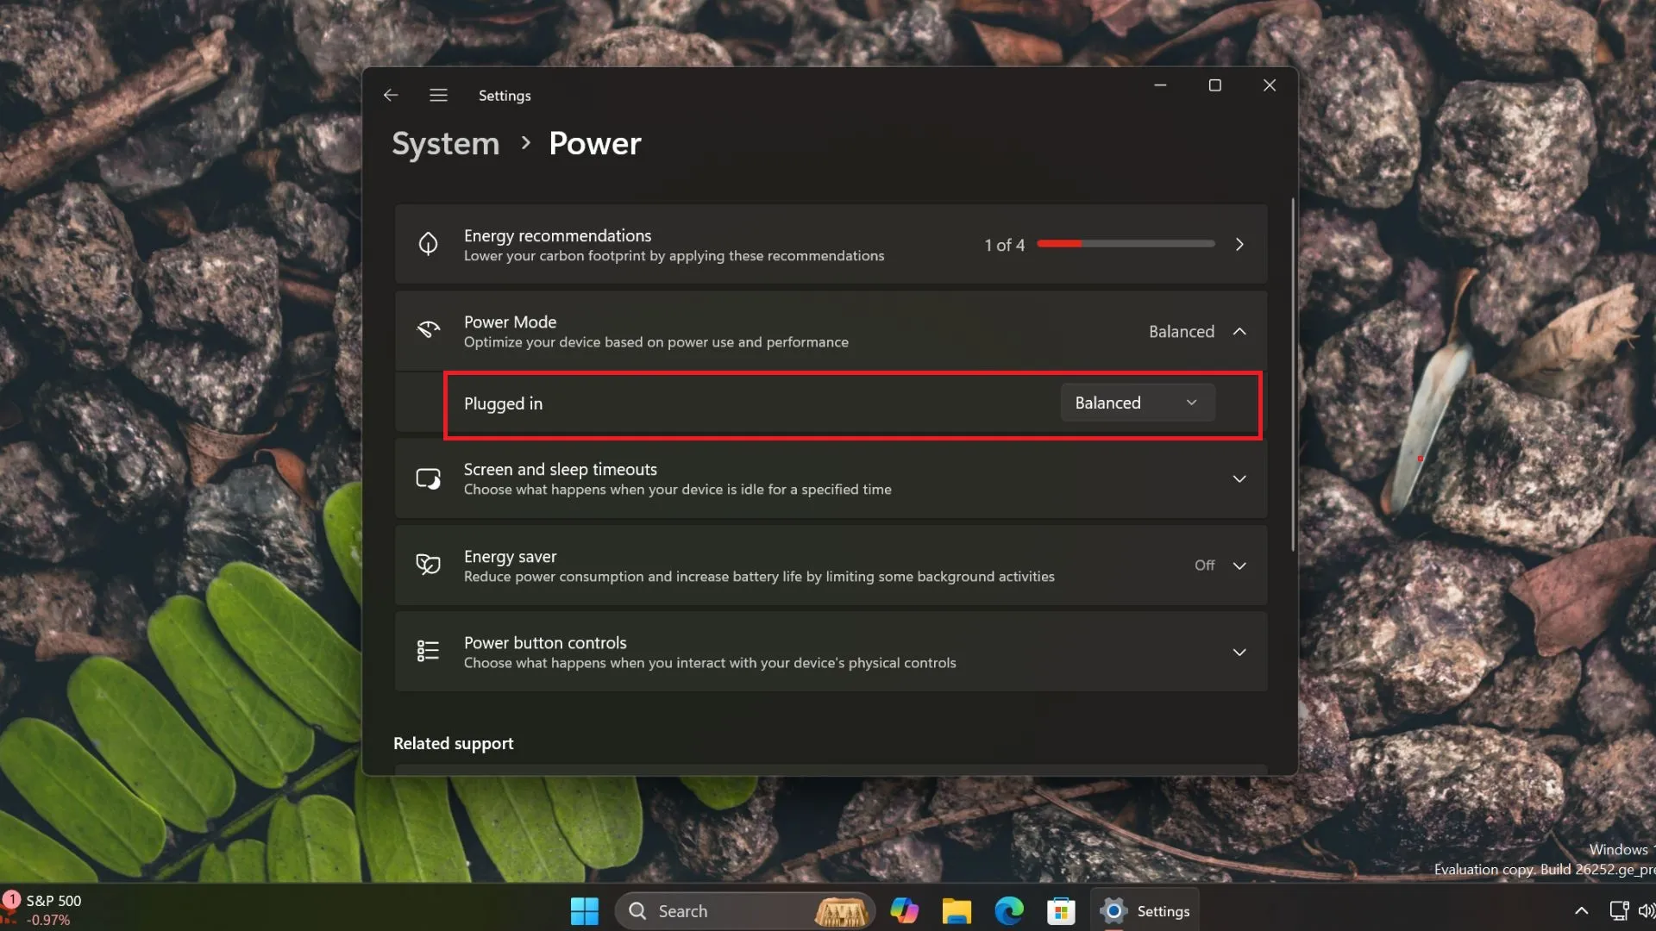
Task: Select Balanced mode from Plugged in dropdown
Action: coord(1134,403)
